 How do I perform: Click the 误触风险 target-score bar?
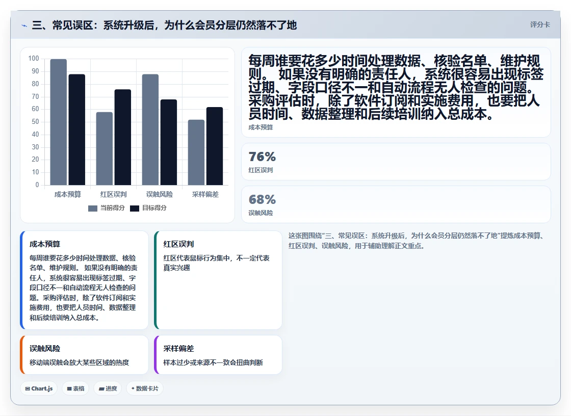click(169, 142)
